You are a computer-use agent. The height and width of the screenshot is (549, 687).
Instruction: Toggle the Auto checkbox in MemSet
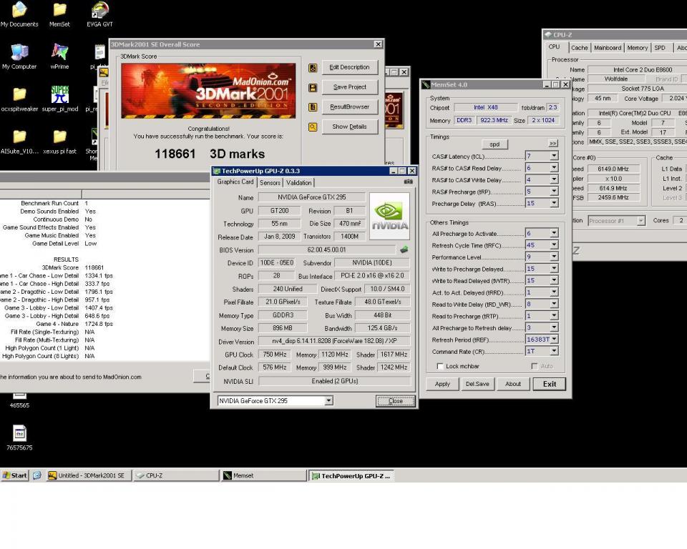534,366
